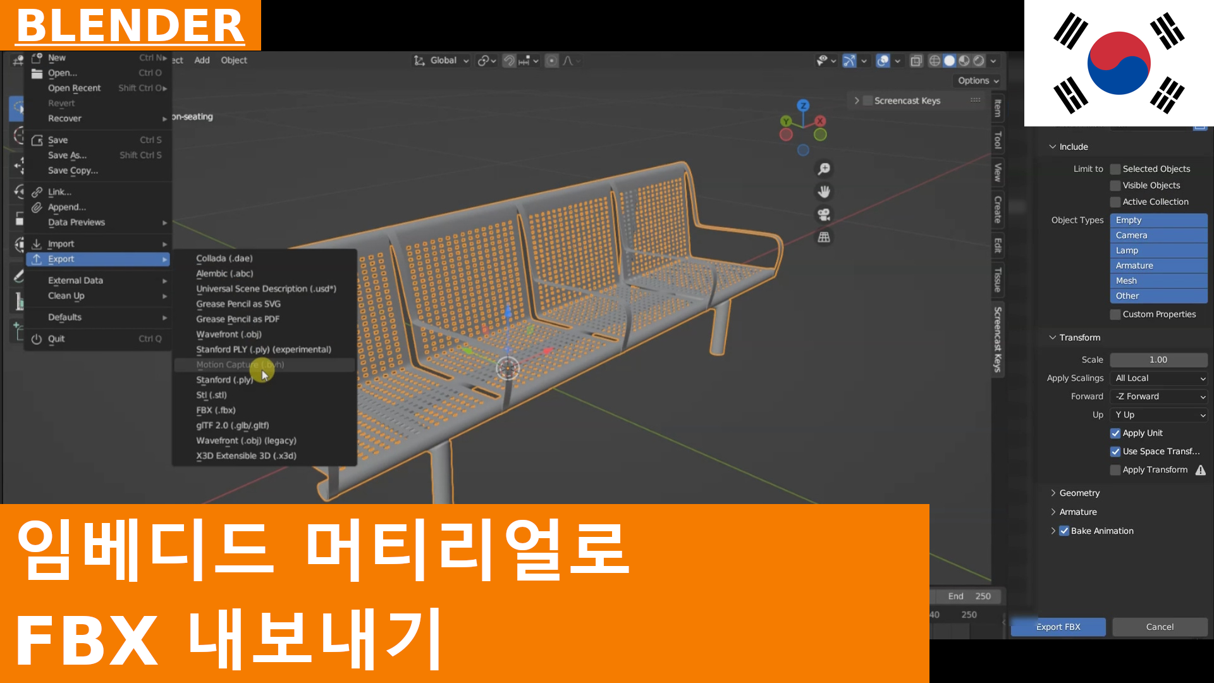Toggle camera view icon

(824, 214)
